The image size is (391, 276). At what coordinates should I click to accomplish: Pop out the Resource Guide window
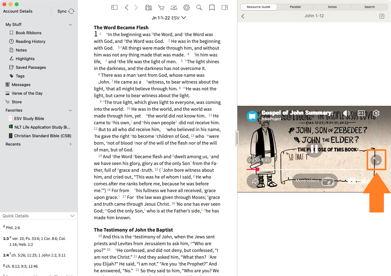[x=382, y=16]
